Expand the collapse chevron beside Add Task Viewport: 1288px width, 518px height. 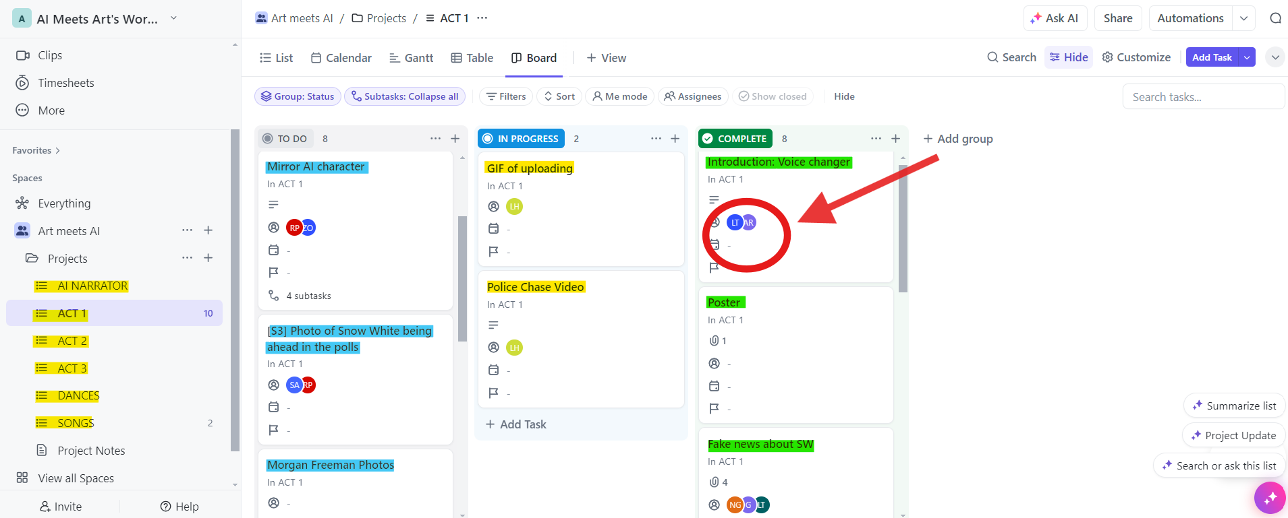pos(1275,57)
